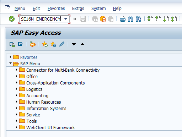Select the Information Systems tree label

46,109
